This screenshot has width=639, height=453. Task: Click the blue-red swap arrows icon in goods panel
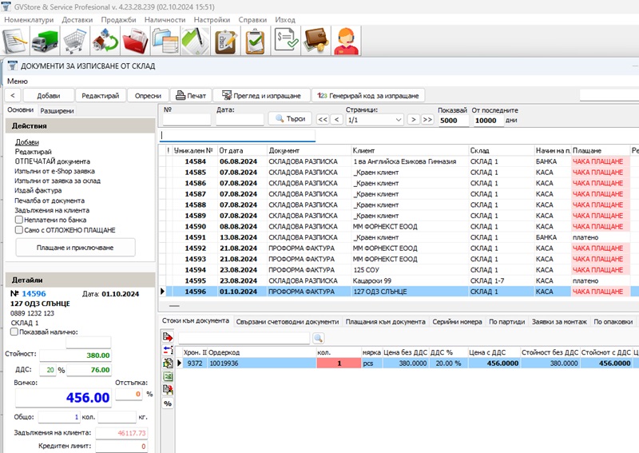click(x=168, y=350)
